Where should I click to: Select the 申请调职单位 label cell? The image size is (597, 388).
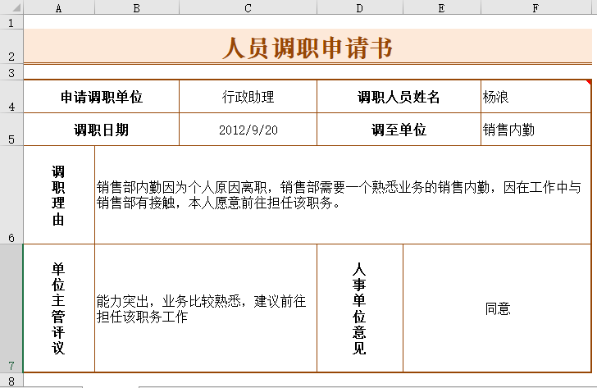coord(102,97)
